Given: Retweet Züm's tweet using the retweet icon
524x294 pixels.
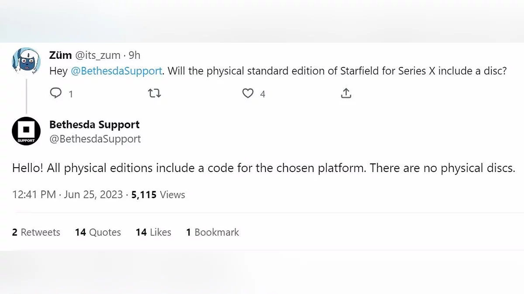Looking at the screenshot, I should point(155,93).
